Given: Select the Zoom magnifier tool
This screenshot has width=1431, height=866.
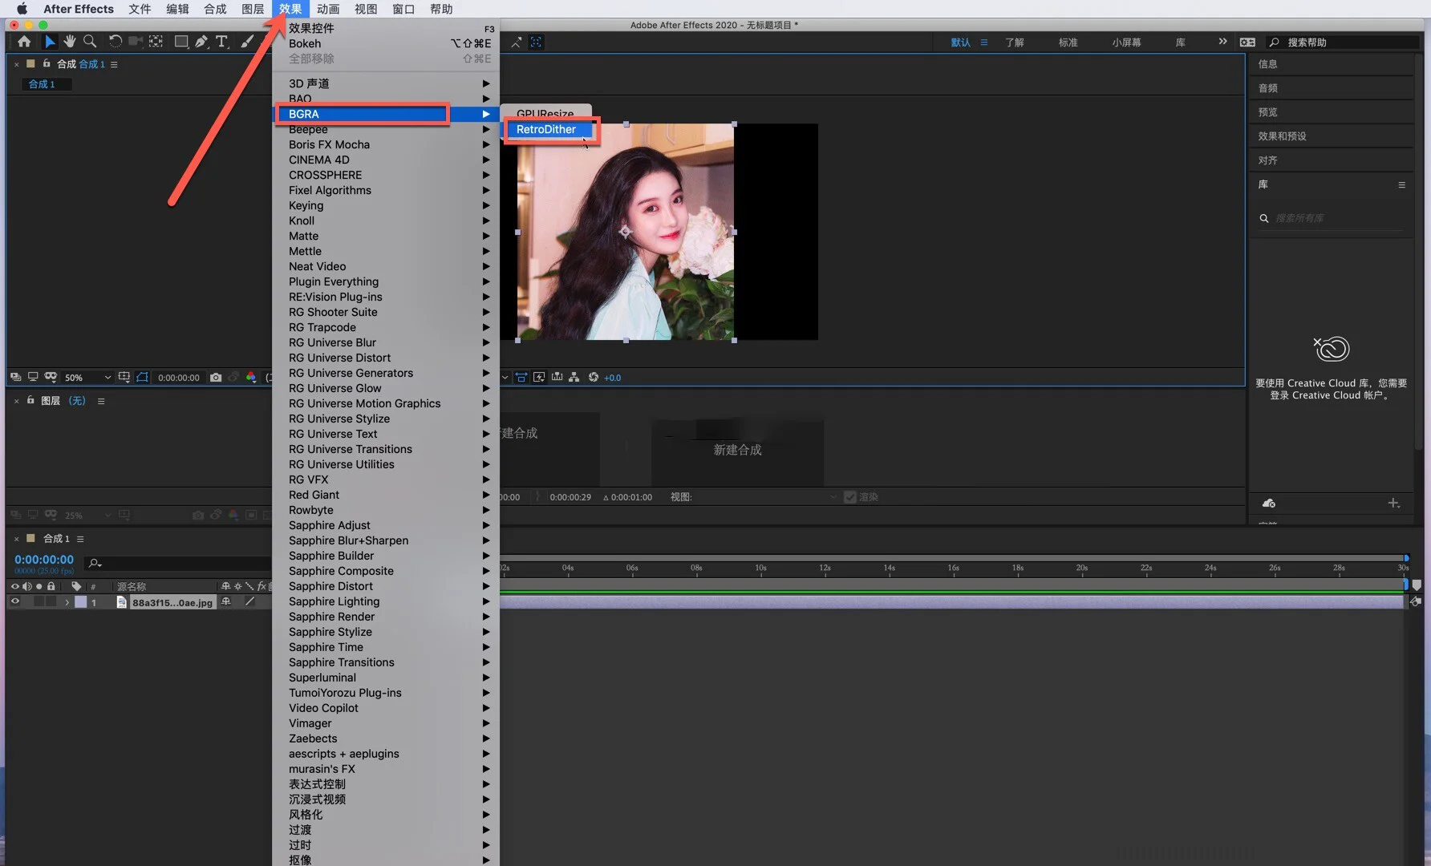Looking at the screenshot, I should [x=90, y=42].
